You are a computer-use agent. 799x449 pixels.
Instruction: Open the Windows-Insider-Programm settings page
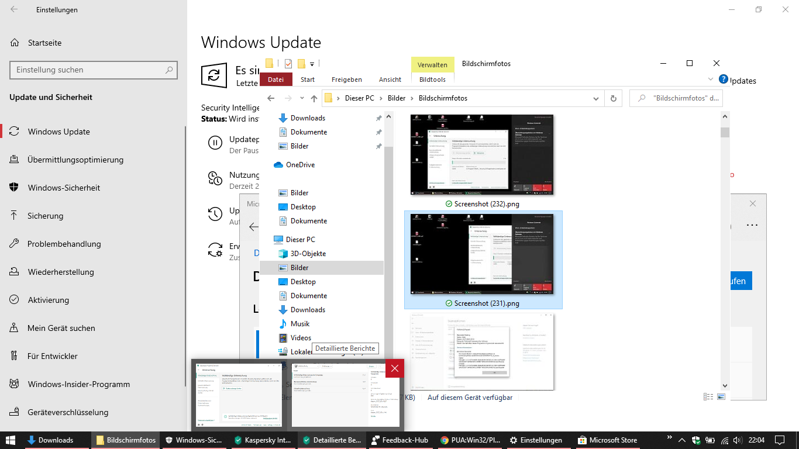[x=78, y=384]
